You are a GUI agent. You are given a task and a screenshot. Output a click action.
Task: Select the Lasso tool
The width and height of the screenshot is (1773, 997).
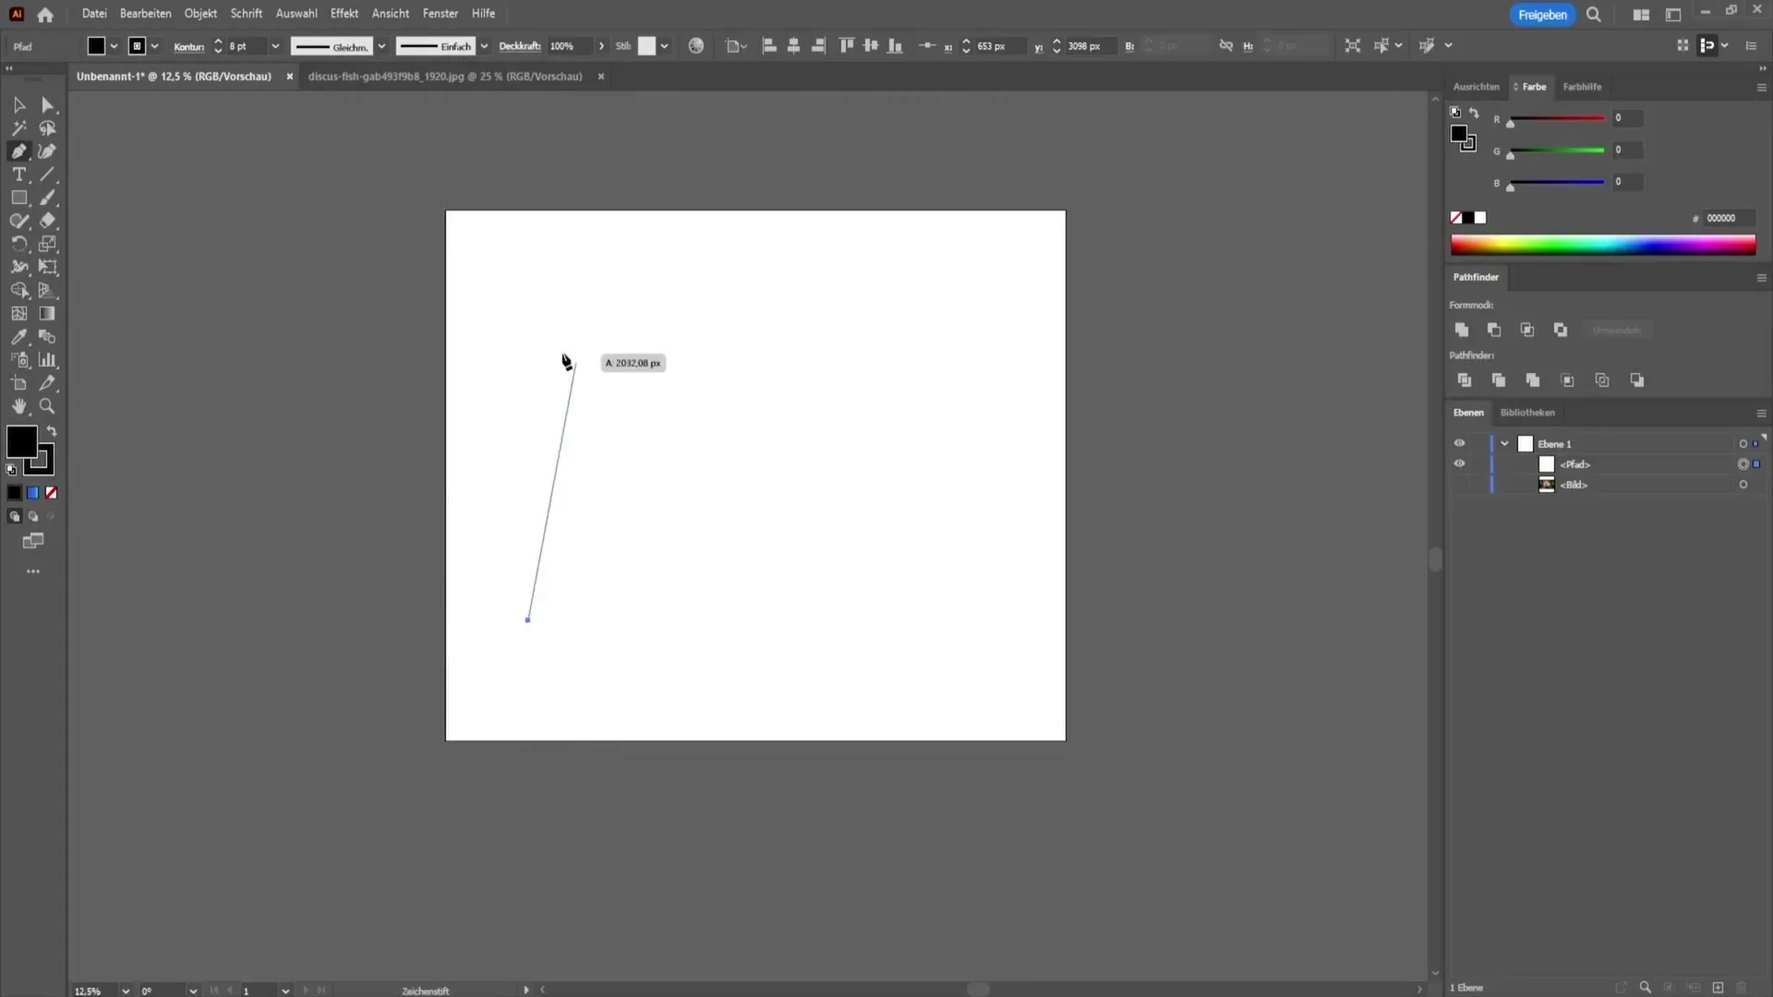tap(48, 128)
